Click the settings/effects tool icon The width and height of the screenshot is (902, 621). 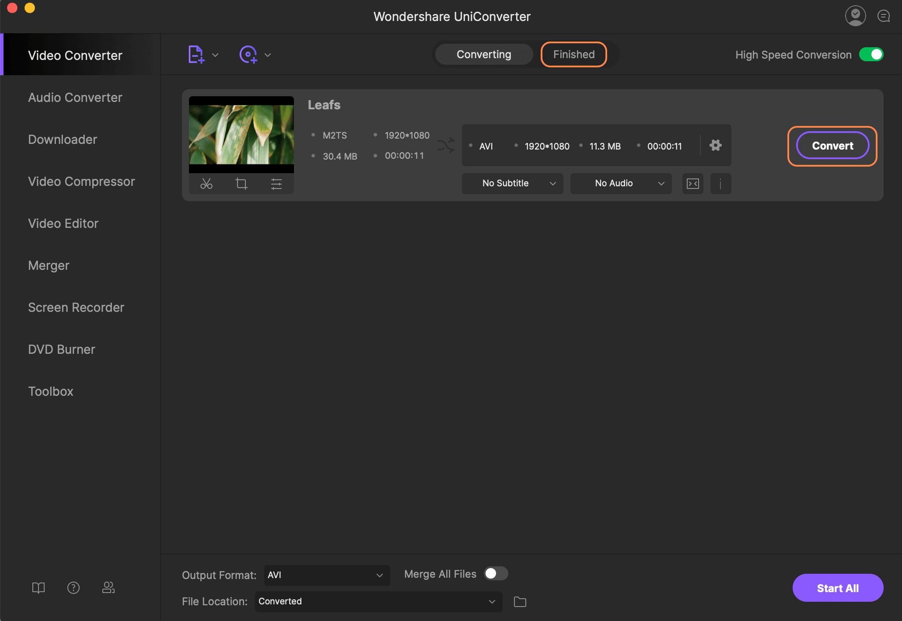point(276,183)
